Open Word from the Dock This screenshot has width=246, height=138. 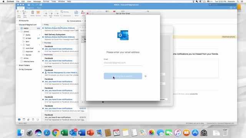pos(82,133)
